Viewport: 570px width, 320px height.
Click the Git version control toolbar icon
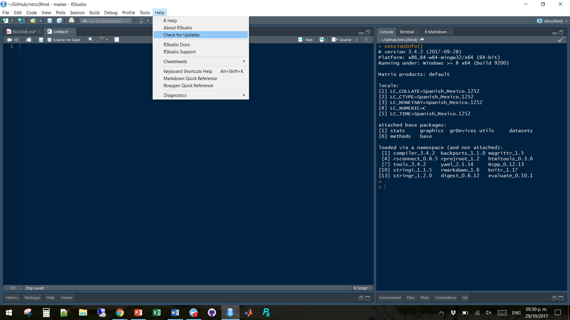142,21
